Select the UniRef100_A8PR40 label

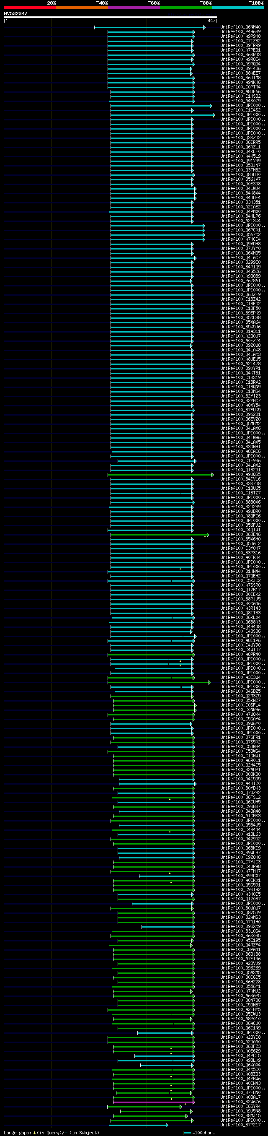[x=240, y=655]
